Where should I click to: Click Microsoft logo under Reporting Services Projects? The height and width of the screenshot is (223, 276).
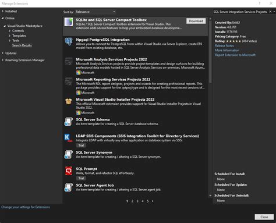point(78,93)
